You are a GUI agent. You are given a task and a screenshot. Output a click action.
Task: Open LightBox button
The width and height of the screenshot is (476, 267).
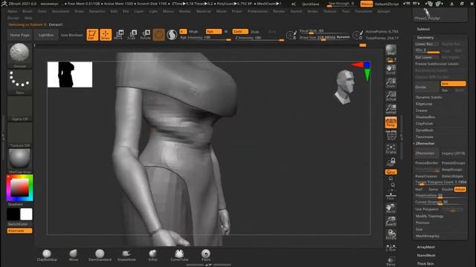click(46, 35)
